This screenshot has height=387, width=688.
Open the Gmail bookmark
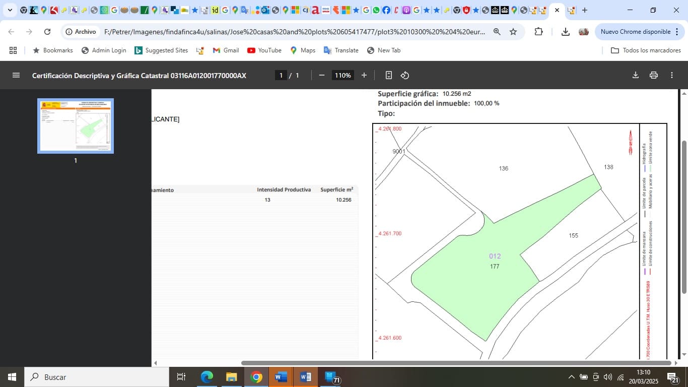[x=226, y=50]
